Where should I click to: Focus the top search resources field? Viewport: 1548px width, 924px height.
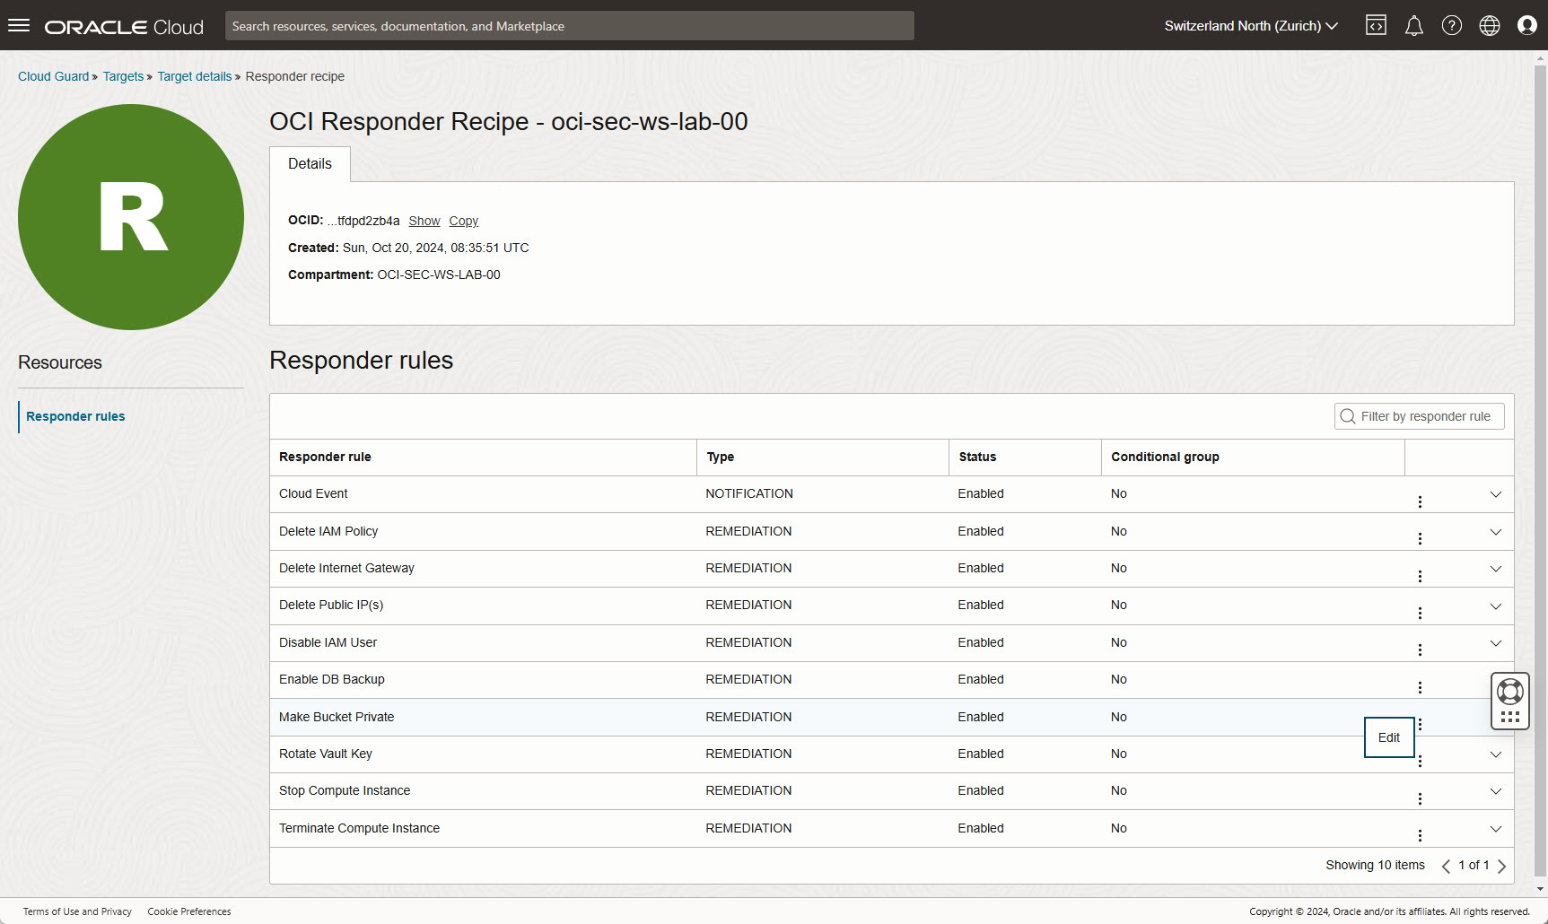click(570, 26)
